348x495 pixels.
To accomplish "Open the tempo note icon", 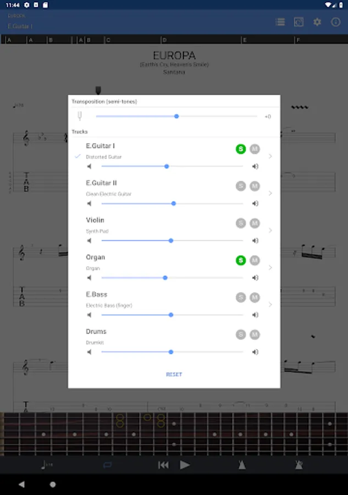I will (47, 465).
